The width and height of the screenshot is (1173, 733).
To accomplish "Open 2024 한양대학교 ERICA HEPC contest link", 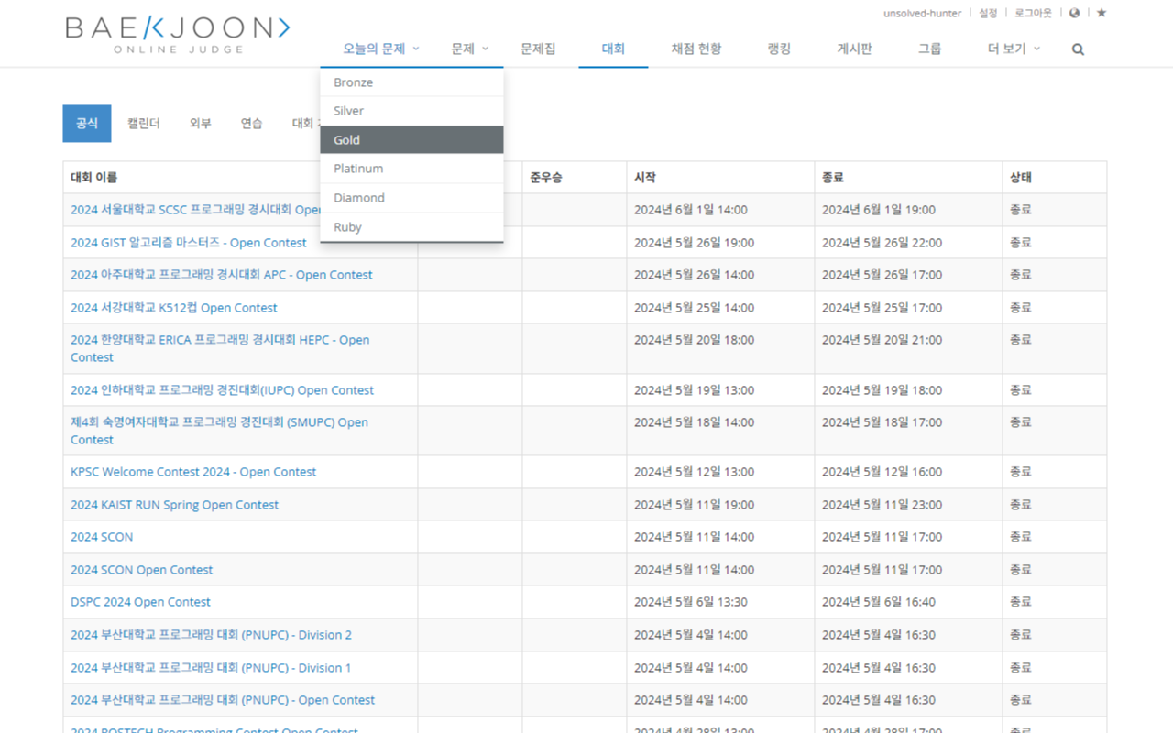I will coord(220,348).
